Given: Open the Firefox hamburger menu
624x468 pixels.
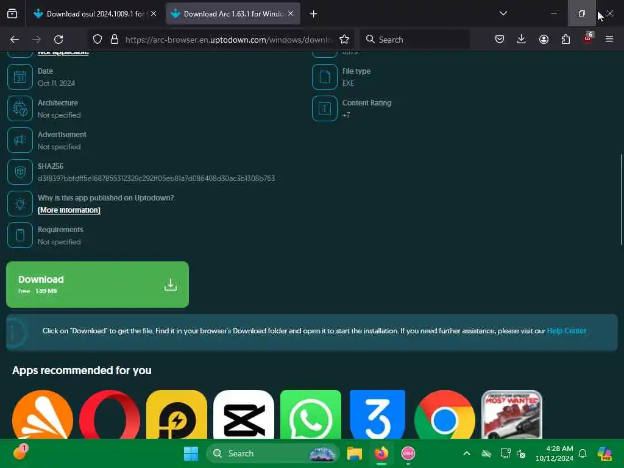Looking at the screenshot, I should click(609, 40).
